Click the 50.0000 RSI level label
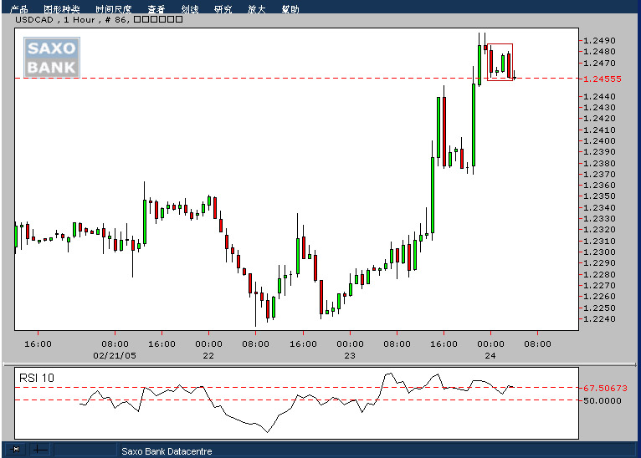641x458 pixels. pos(603,400)
